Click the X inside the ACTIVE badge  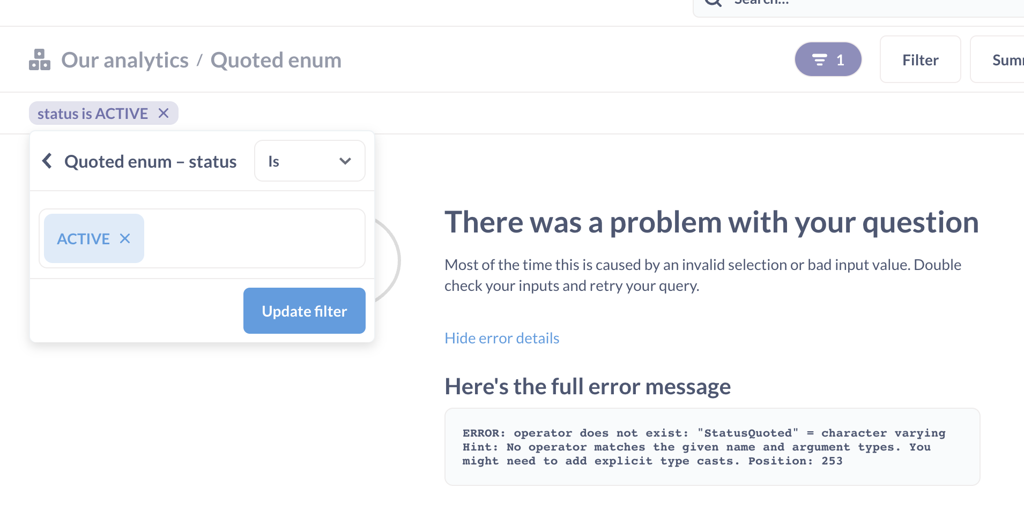[125, 238]
